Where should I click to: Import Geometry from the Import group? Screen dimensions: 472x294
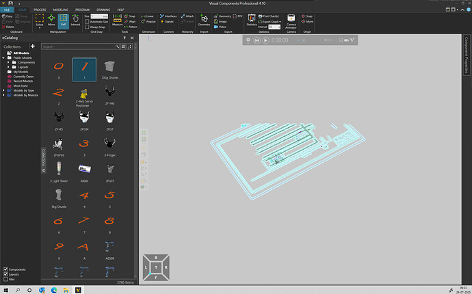204,20
